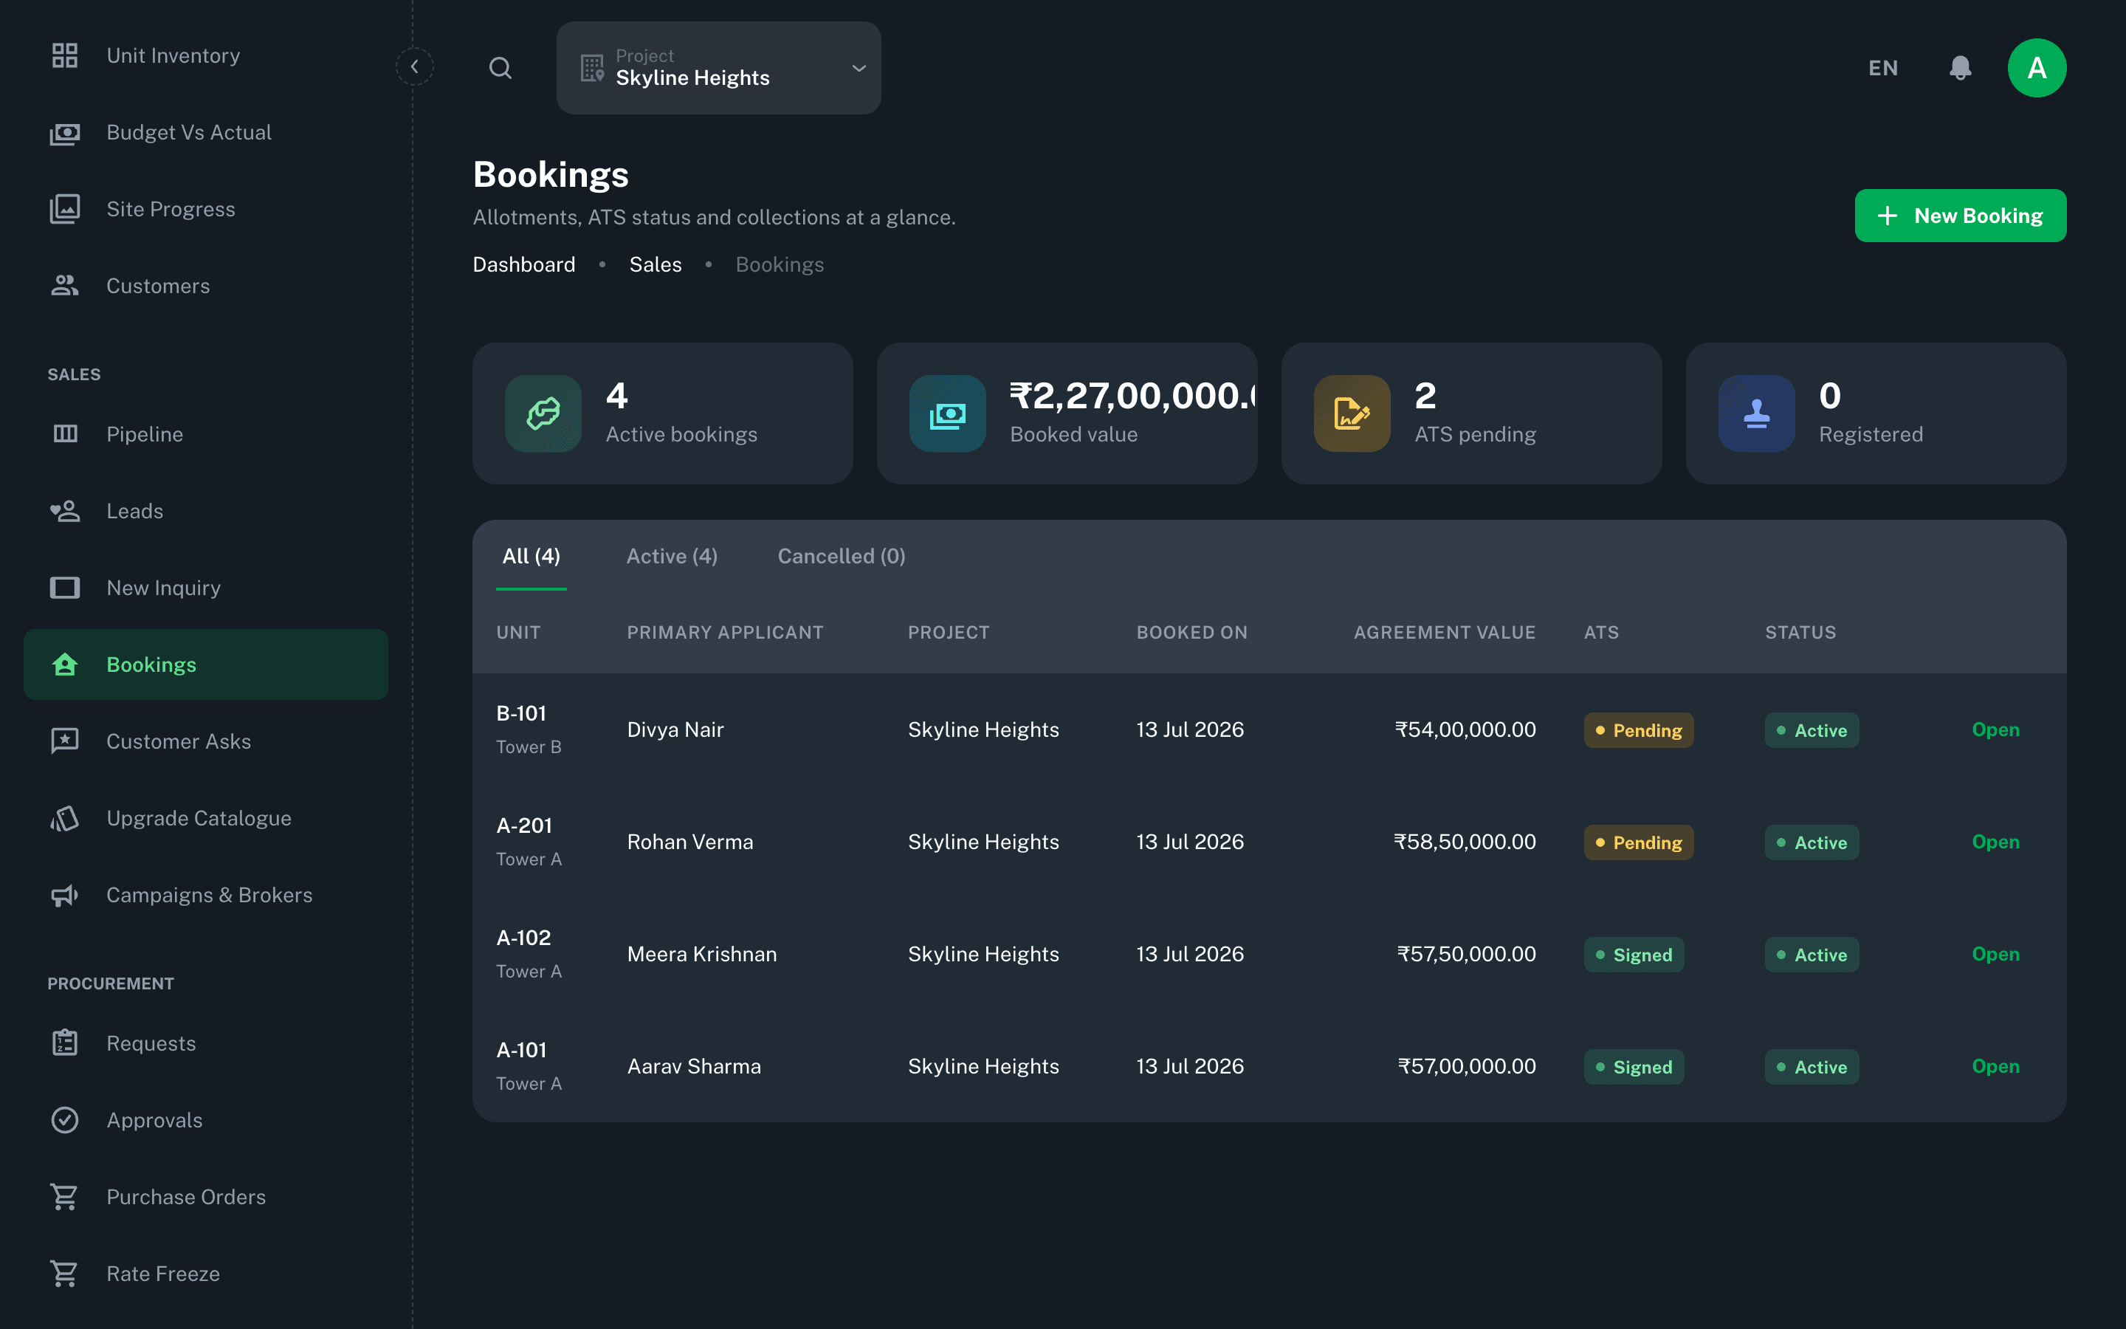This screenshot has height=1329, width=2126.
Task: Open Site Progress menu item
Action: click(205, 209)
